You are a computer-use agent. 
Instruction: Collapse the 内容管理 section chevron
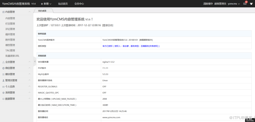[30, 12]
